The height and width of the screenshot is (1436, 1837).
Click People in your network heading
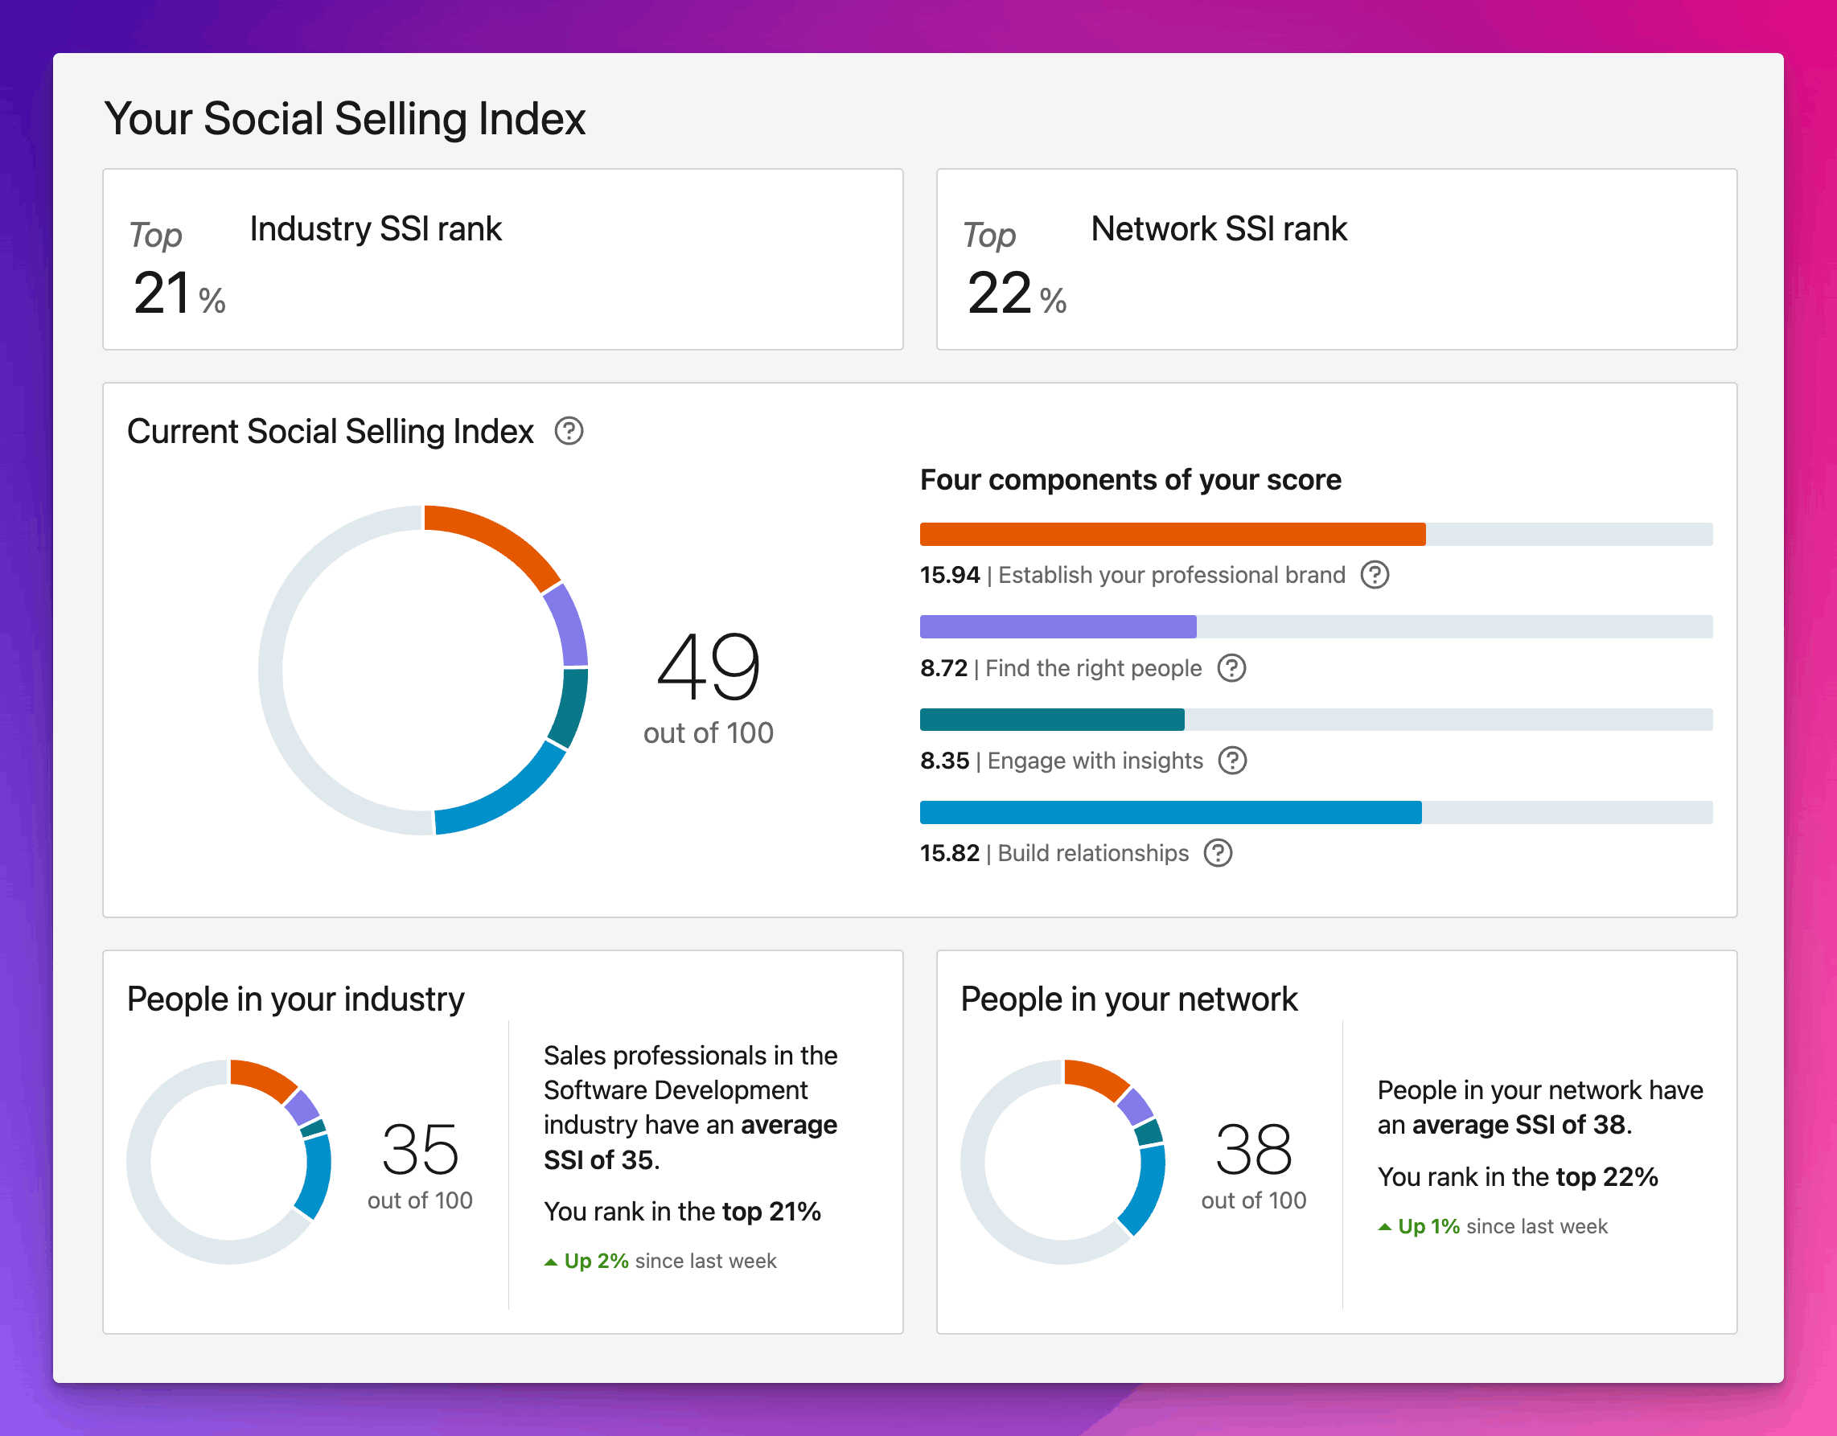[x=1128, y=999]
